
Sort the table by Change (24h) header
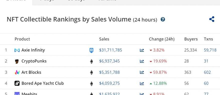pos(162,39)
